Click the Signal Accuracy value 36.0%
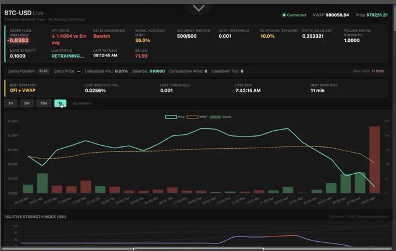The height and width of the screenshot is (251, 396). [143, 40]
